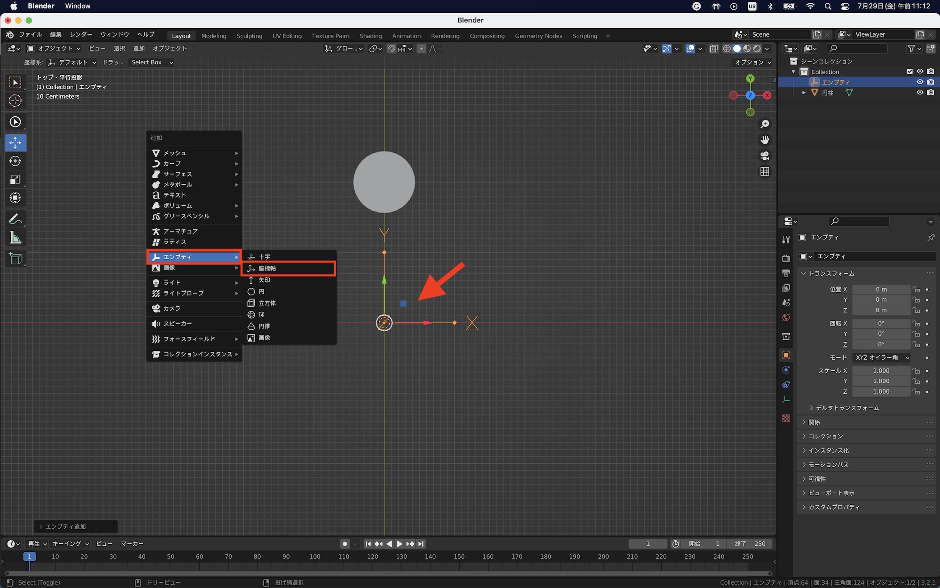
Task: Expand the デルタトランスフォーム panel
Action: [847, 408]
